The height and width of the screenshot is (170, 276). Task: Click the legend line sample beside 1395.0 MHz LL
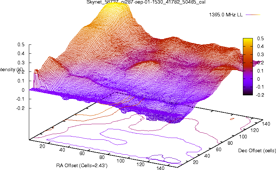(x=253, y=15)
